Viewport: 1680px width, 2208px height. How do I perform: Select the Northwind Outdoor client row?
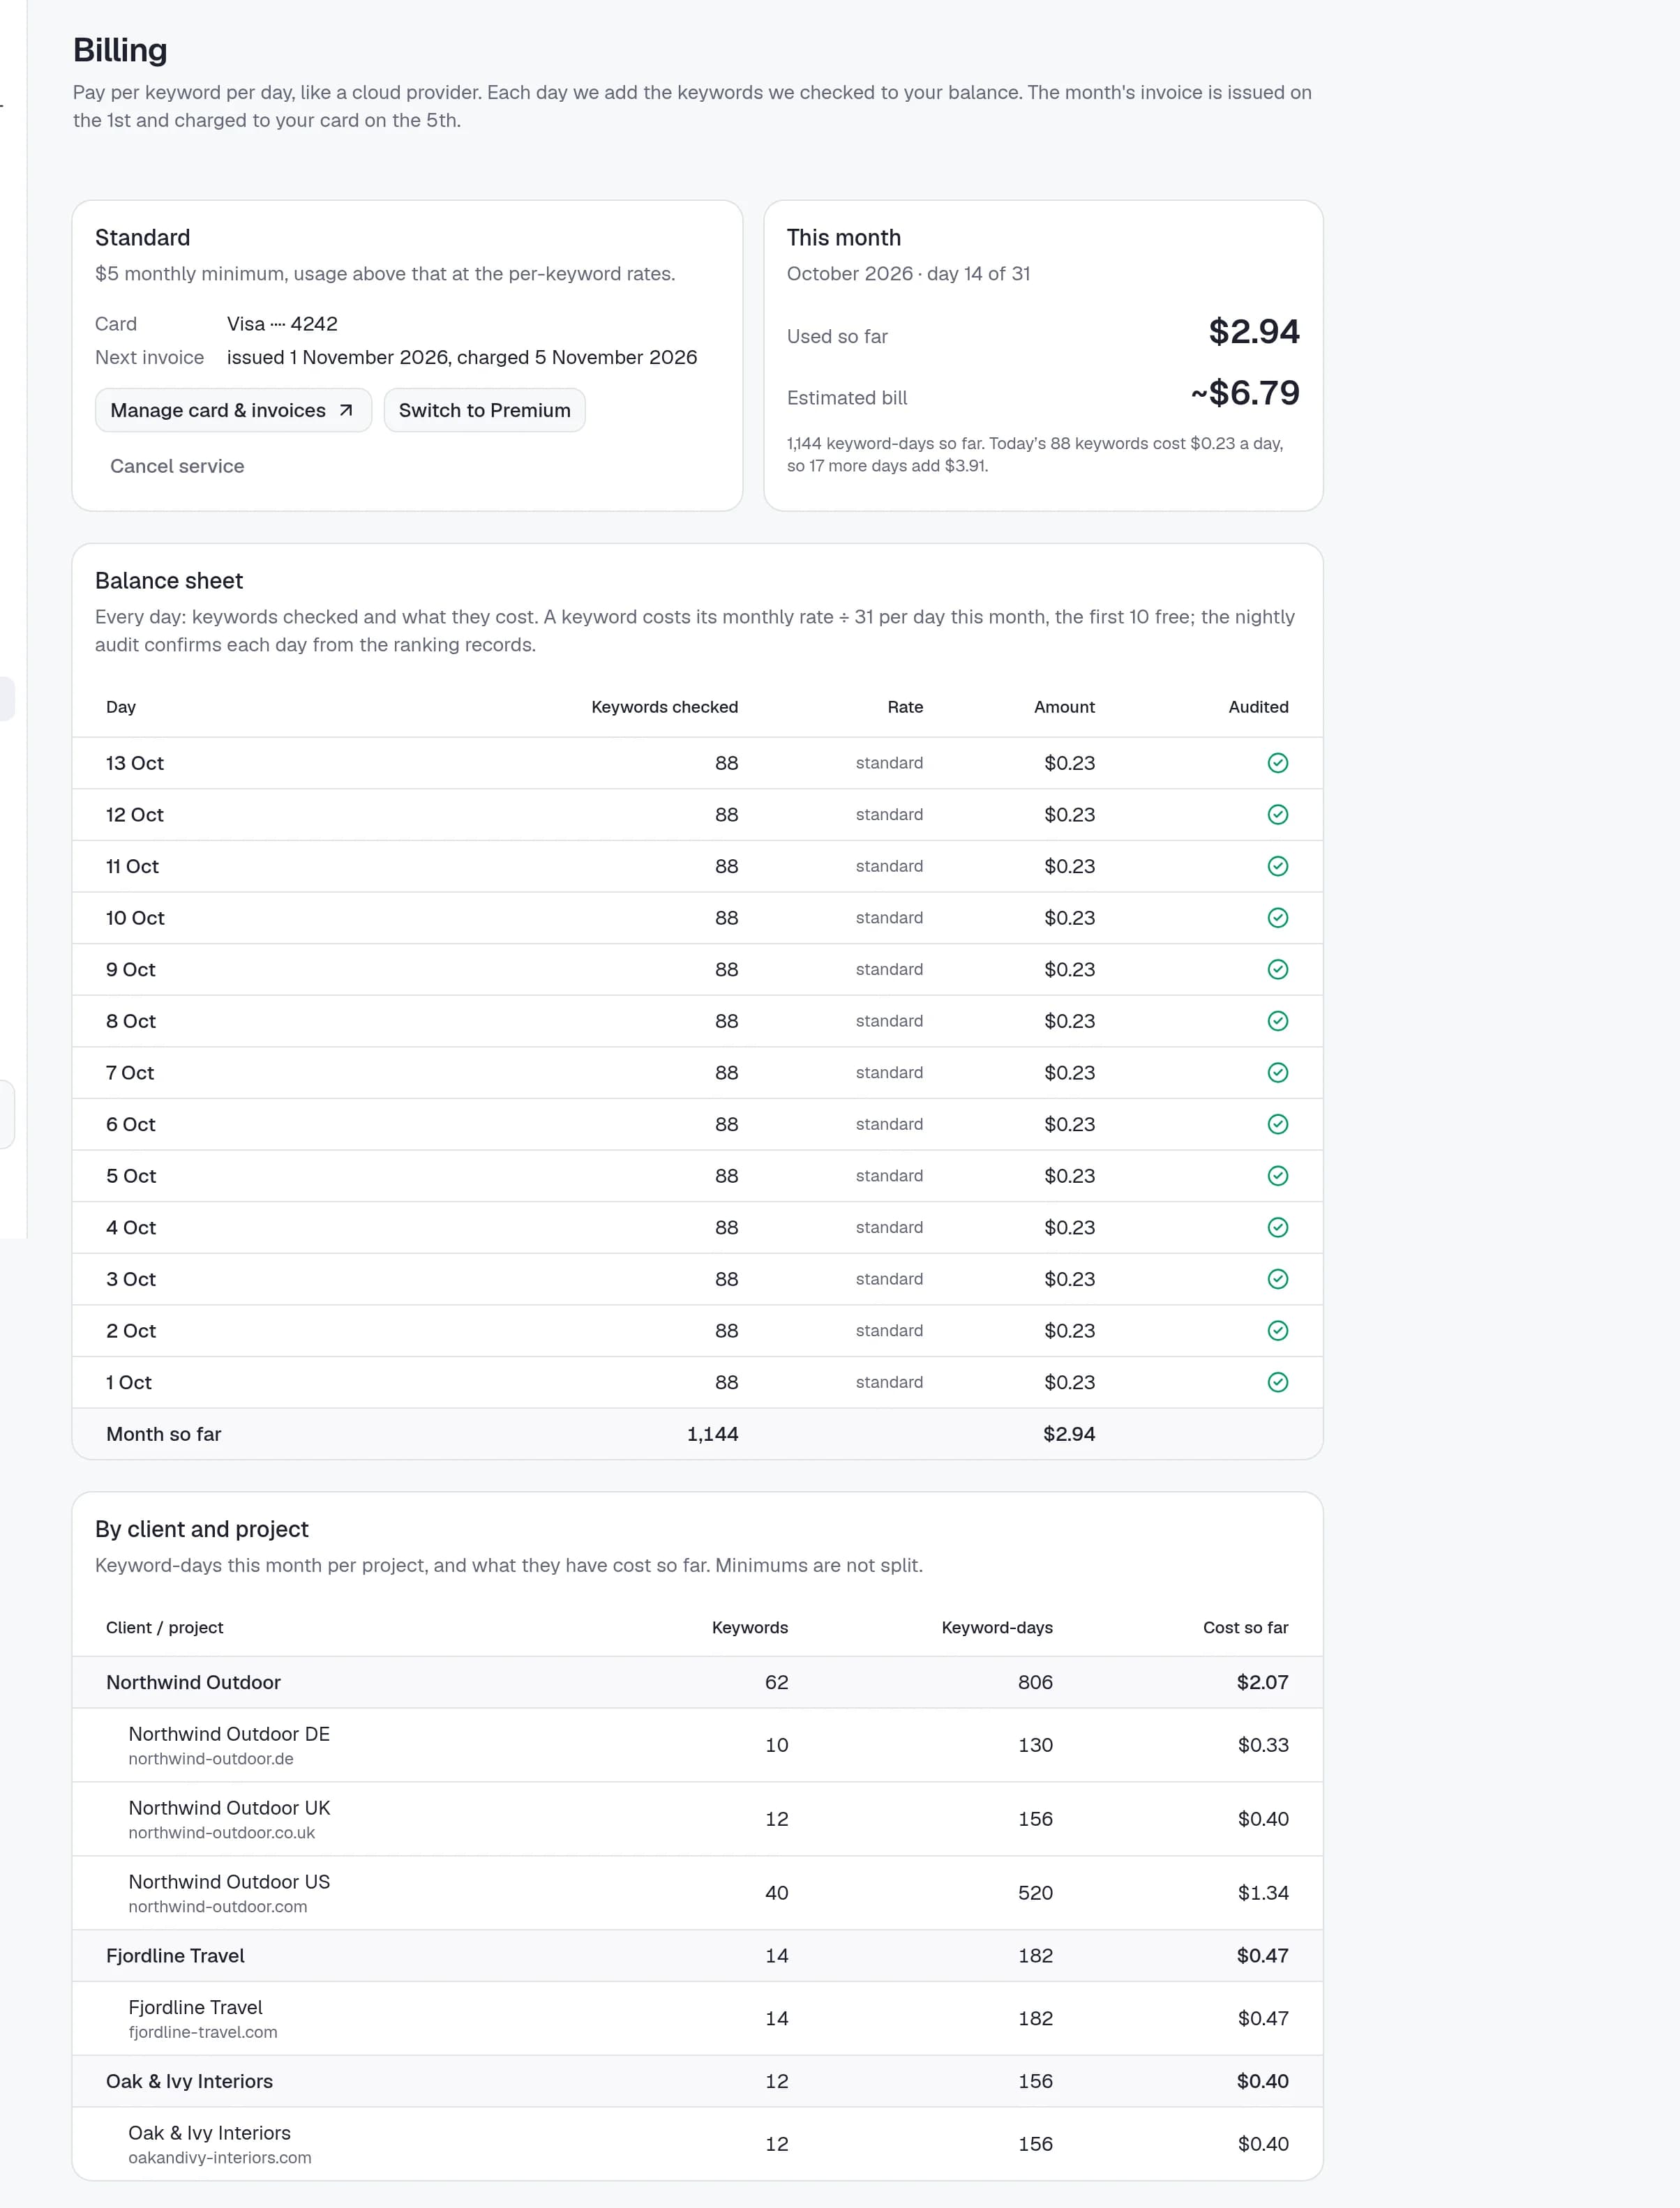click(697, 1682)
